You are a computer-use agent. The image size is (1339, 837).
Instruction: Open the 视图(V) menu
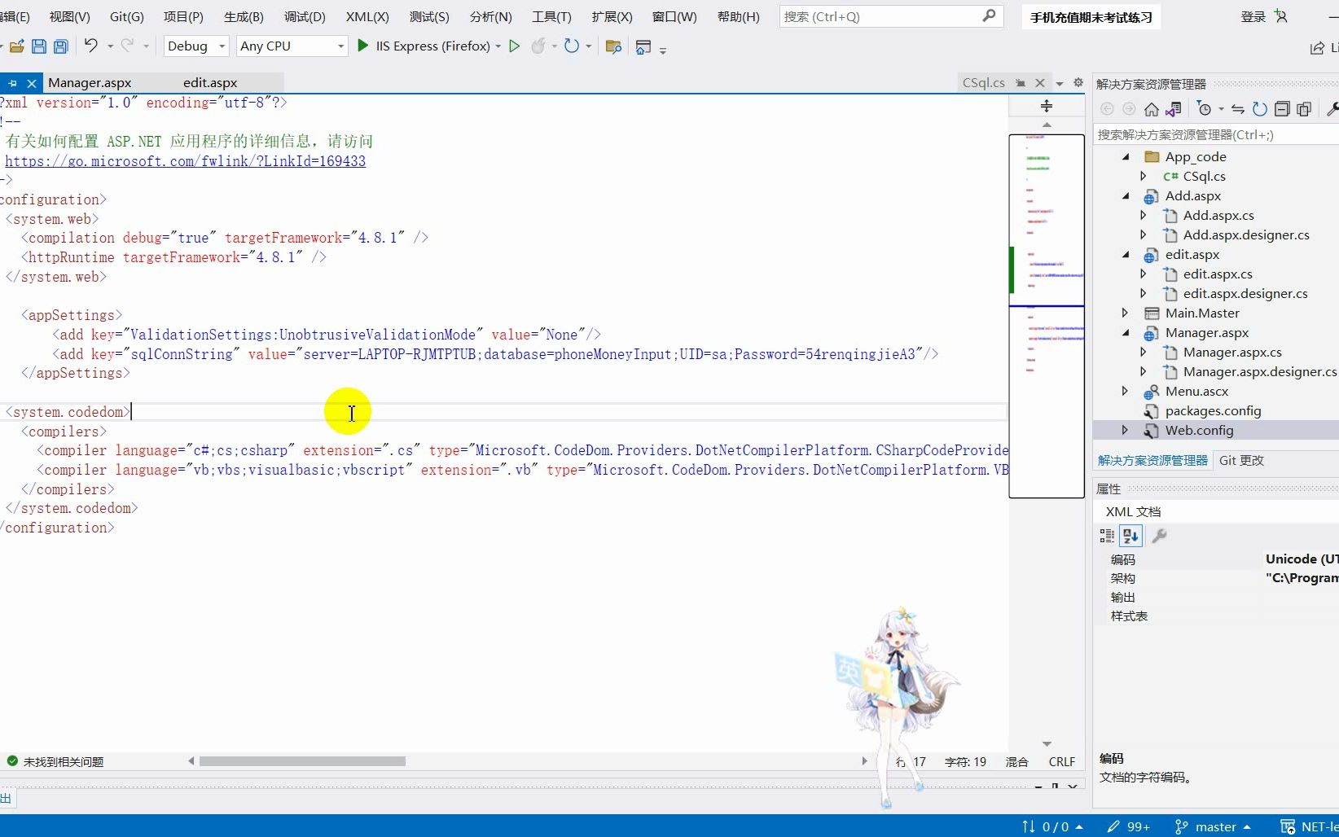[x=69, y=16]
